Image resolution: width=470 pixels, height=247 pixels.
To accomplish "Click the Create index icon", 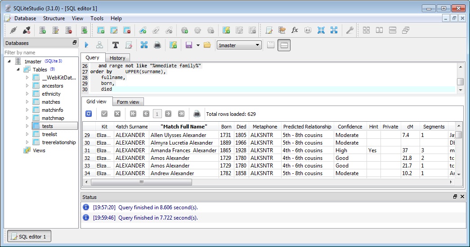I will pyautogui.click(x=143, y=30).
